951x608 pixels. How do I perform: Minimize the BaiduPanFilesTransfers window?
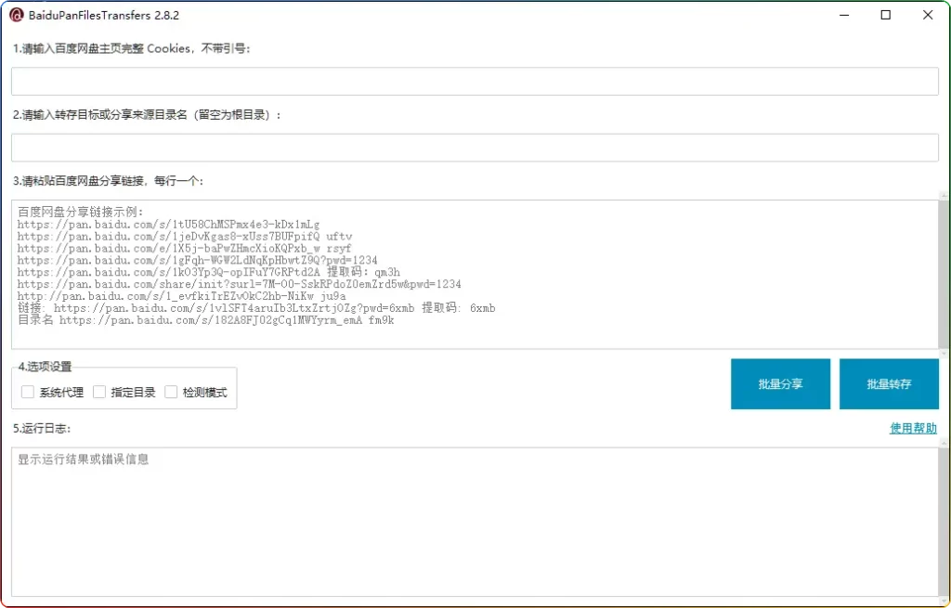tap(844, 15)
